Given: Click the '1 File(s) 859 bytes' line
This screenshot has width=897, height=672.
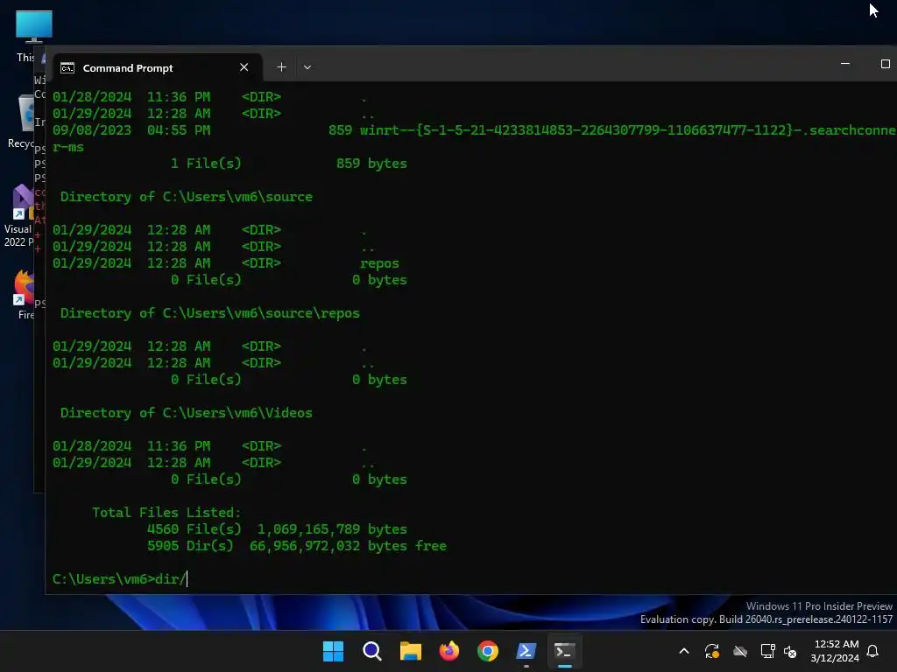Looking at the screenshot, I should (289, 164).
